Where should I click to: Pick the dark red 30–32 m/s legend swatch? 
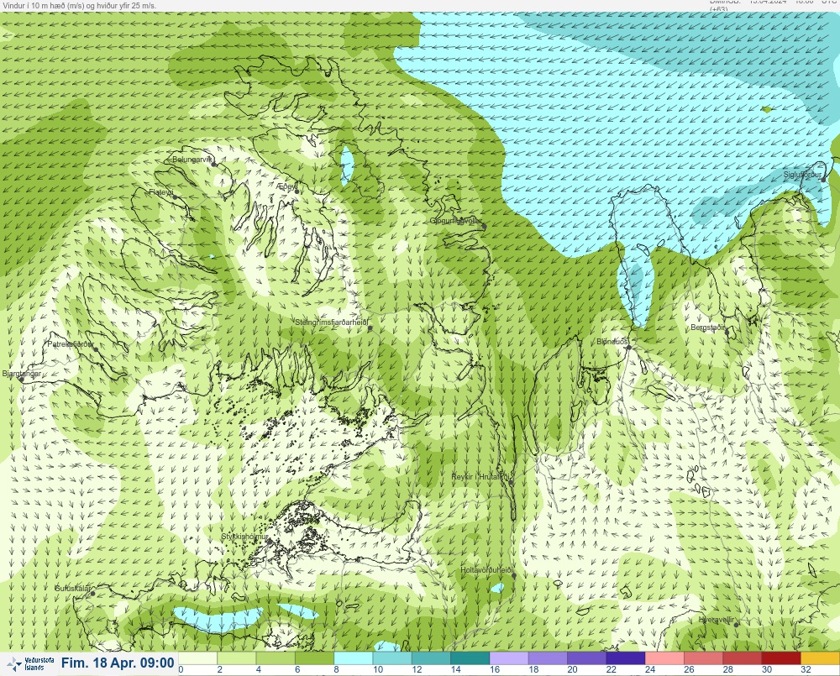781,658
